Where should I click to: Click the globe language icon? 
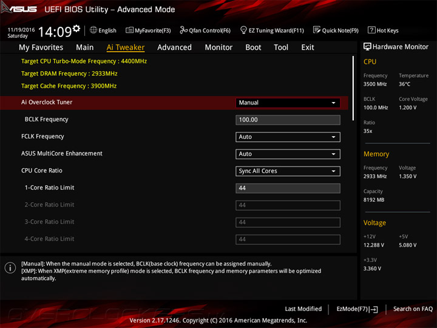coord(93,30)
